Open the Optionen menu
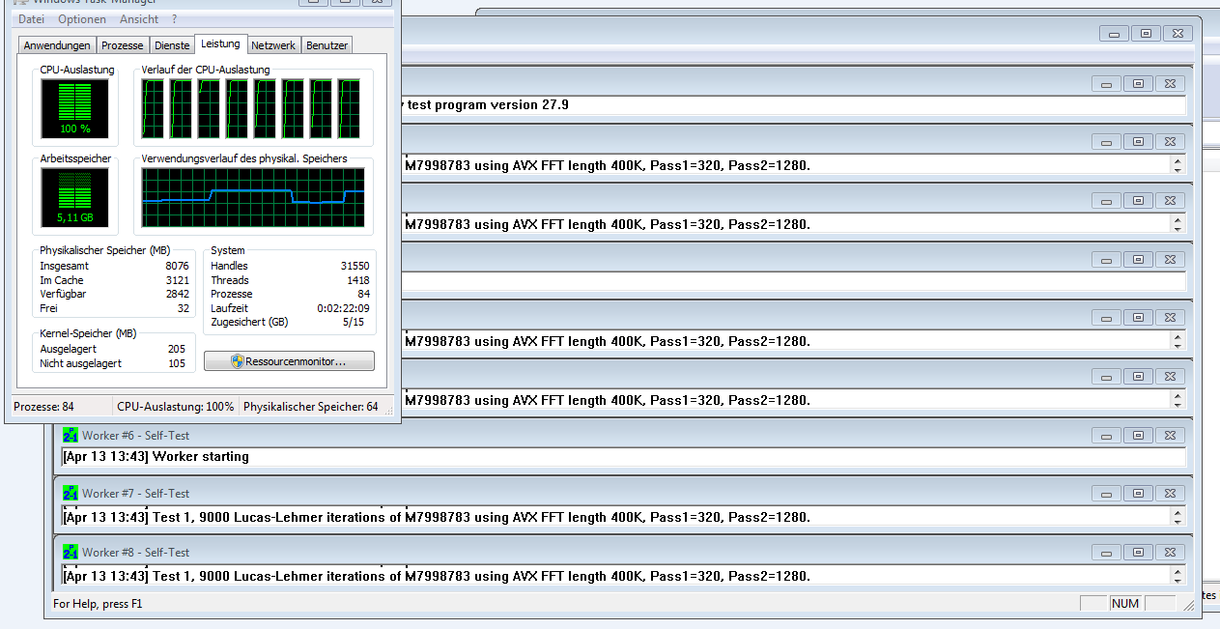The width and height of the screenshot is (1220, 629). point(82,19)
